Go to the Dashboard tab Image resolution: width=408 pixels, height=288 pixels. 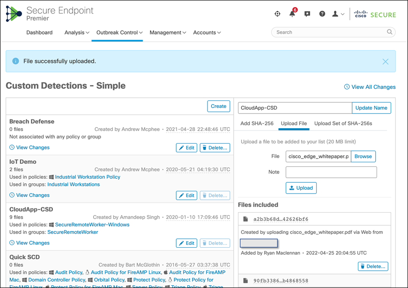[x=39, y=32]
